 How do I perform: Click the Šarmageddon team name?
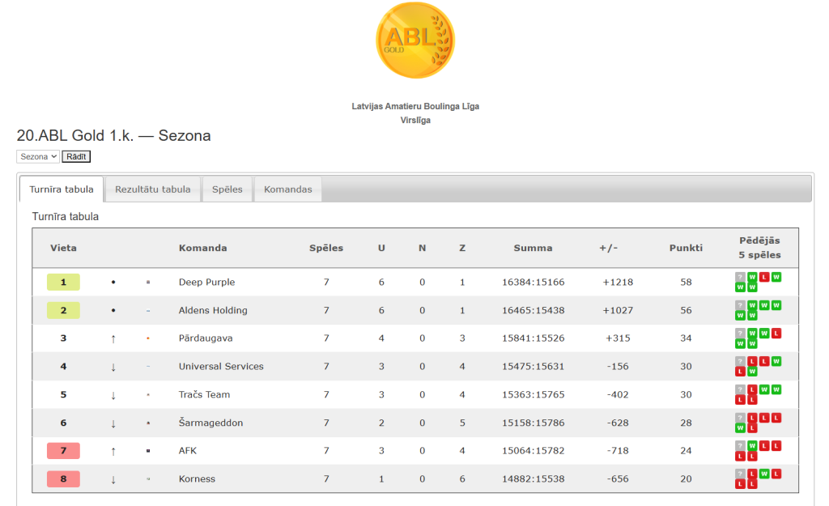point(210,423)
